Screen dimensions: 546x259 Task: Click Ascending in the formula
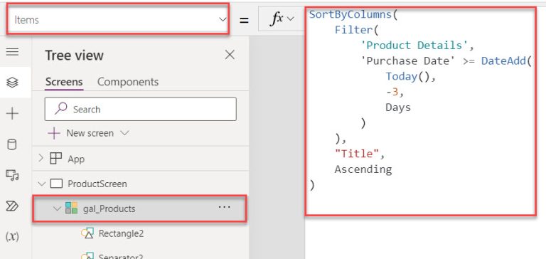(363, 169)
